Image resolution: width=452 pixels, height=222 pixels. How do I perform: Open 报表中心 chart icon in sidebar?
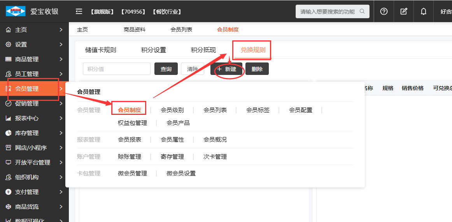(x=8, y=118)
